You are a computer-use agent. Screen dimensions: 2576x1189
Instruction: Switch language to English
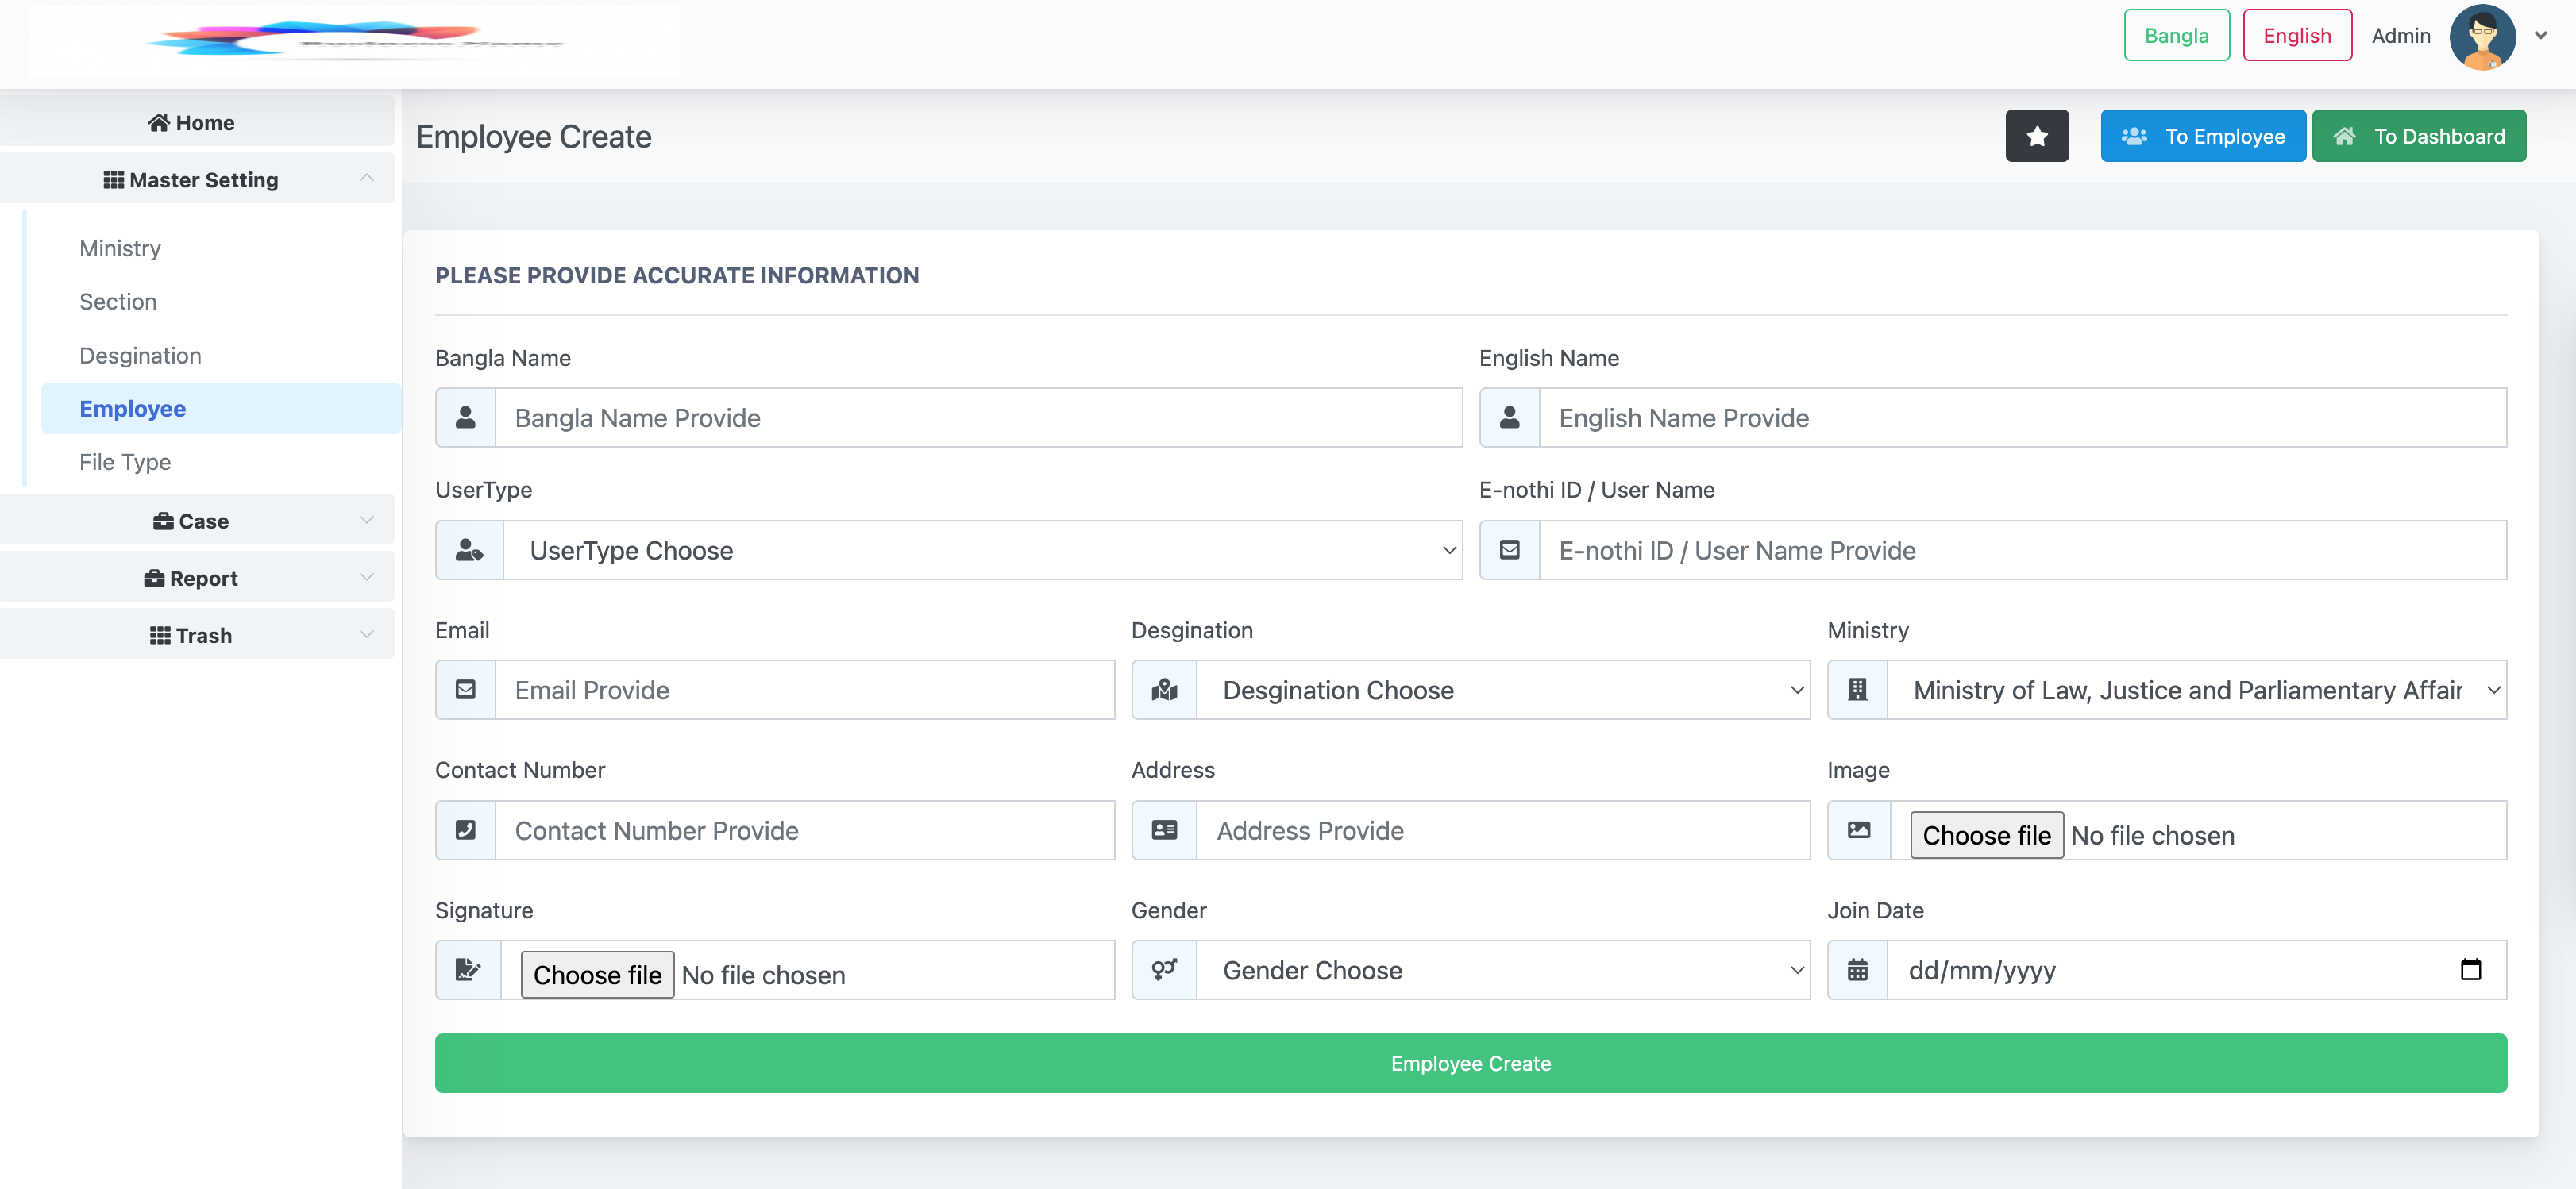(2297, 36)
